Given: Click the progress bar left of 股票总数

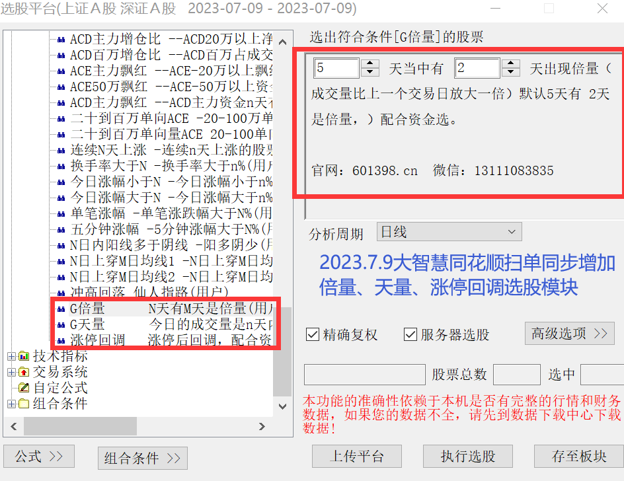Looking at the screenshot, I should [x=365, y=375].
